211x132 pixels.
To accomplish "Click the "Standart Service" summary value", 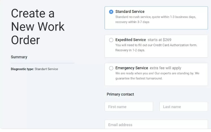I will click(46, 69).
